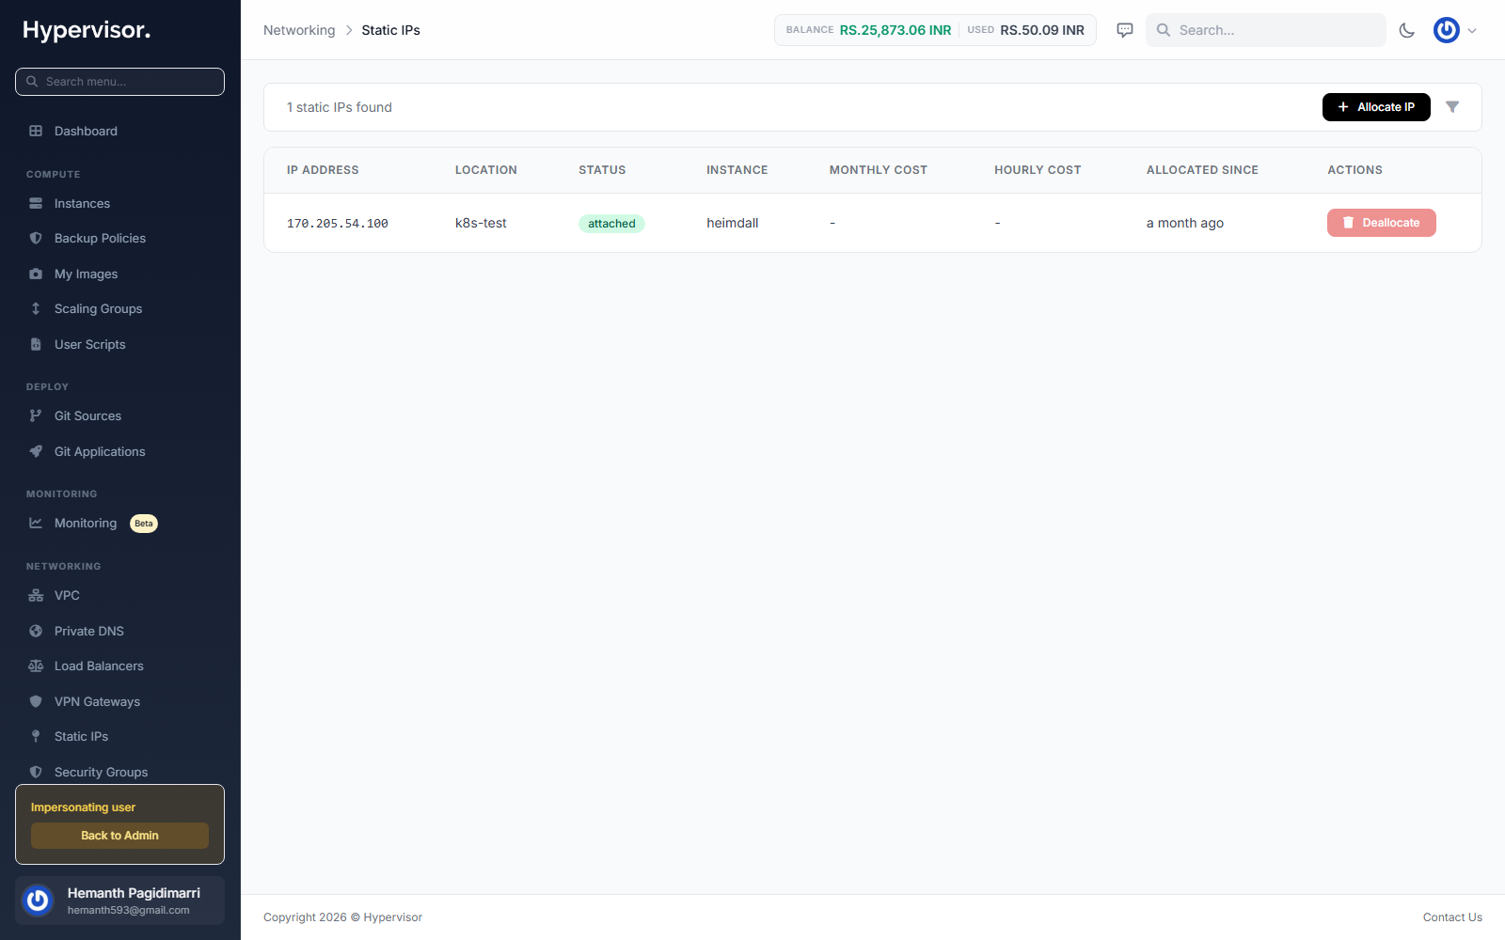Click the IP ADDRESS column header

[323, 170]
